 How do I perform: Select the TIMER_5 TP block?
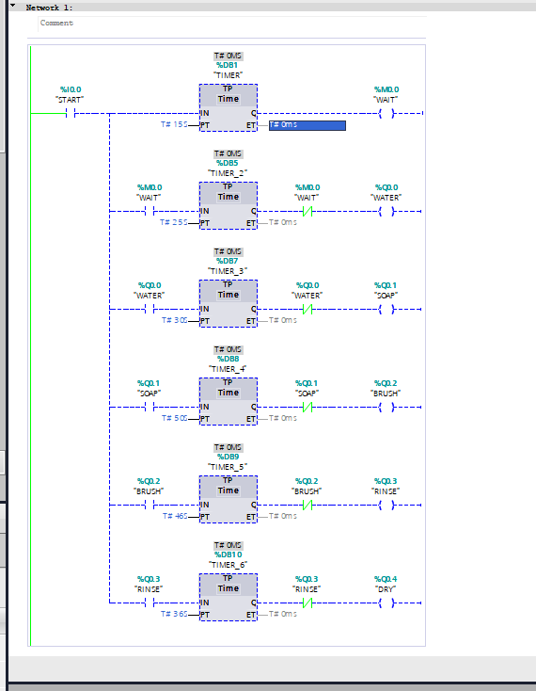pyautogui.click(x=228, y=499)
